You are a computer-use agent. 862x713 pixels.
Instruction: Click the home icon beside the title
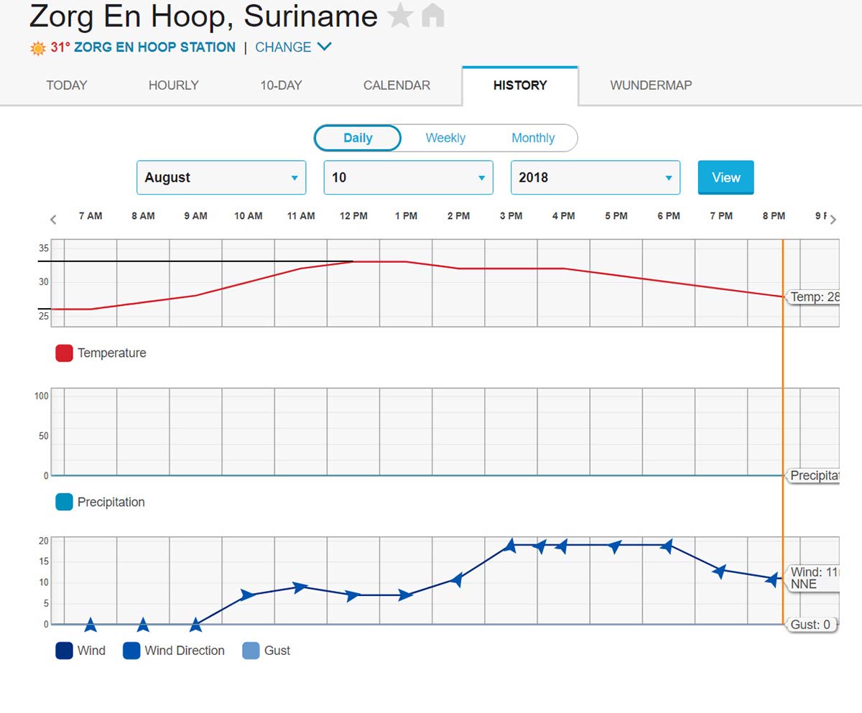[x=432, y=16]
